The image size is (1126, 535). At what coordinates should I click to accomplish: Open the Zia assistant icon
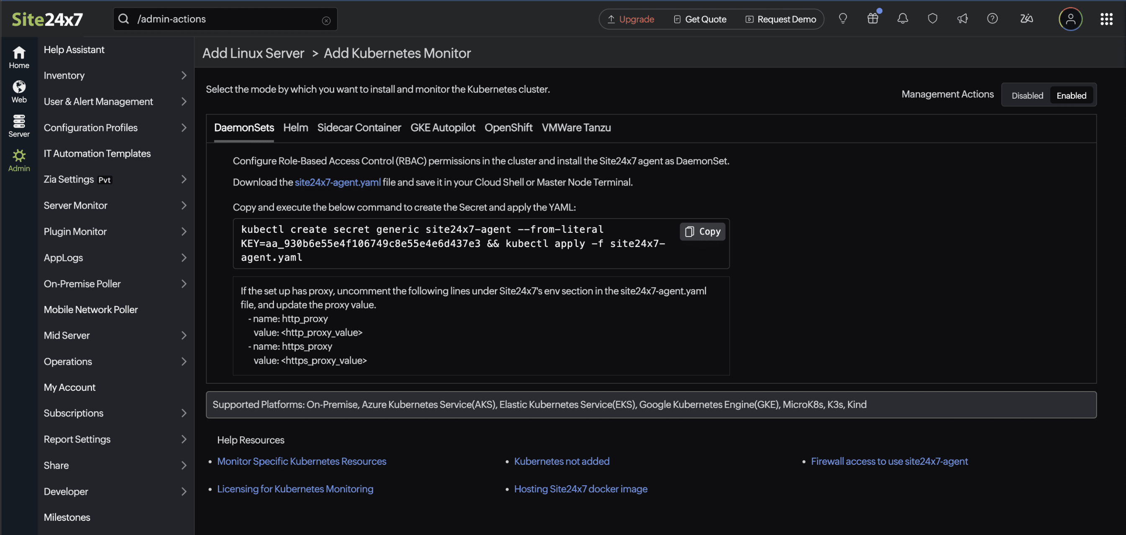tap(1026, 18)
